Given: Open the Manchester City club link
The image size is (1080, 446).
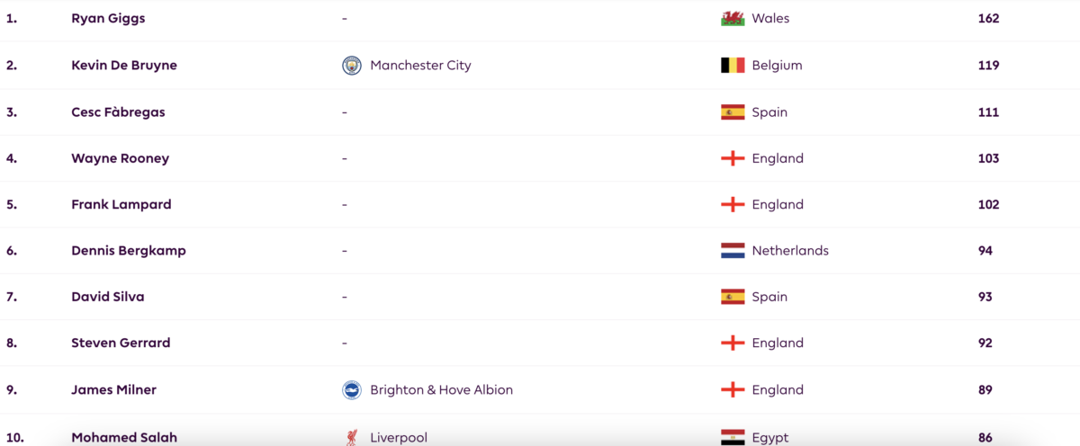Looking at the screenshot, I should tap(420, 66).
